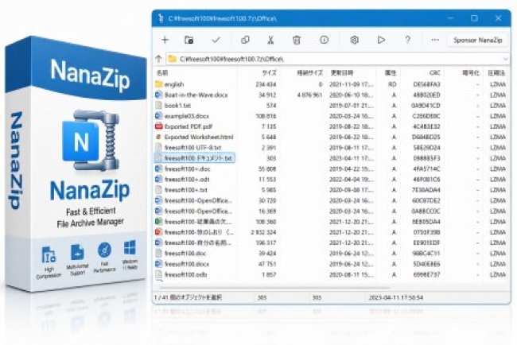Screen dimensions: 517x345
Task: Sort by the 更新日時 column header
Action: (342, 73)
